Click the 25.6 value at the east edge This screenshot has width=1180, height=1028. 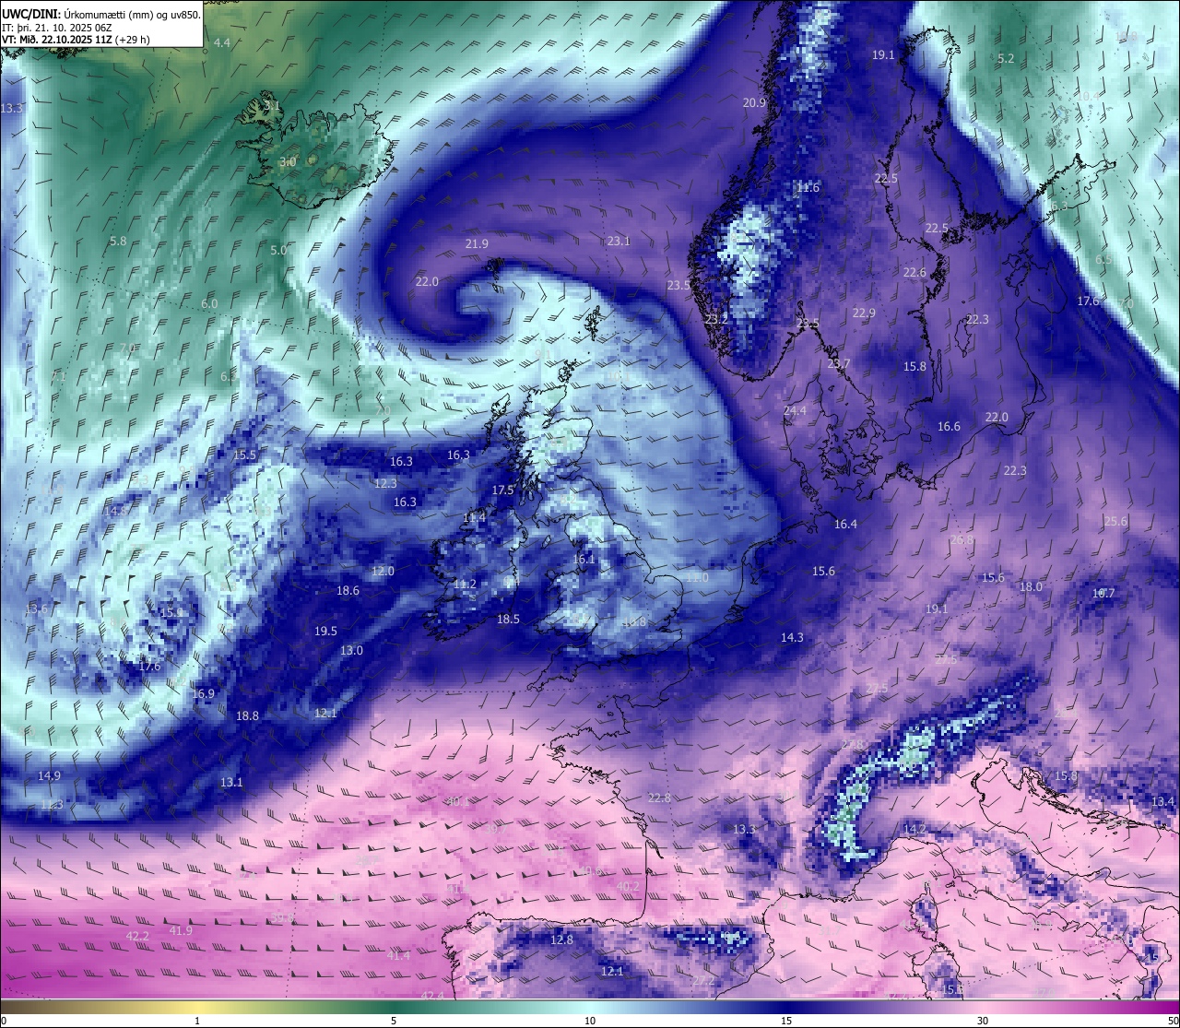(x=1115, y=522)
